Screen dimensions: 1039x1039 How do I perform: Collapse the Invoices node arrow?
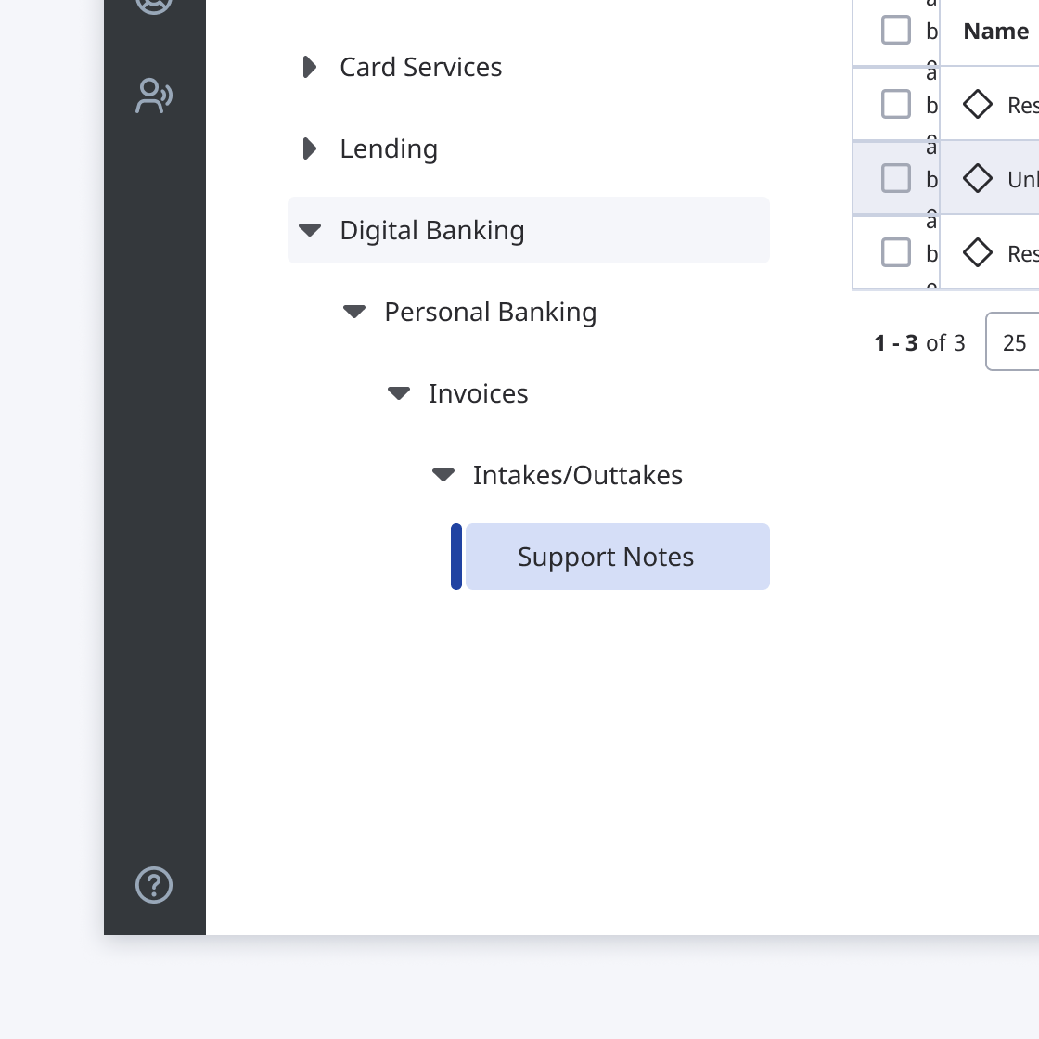coord(398,393)
